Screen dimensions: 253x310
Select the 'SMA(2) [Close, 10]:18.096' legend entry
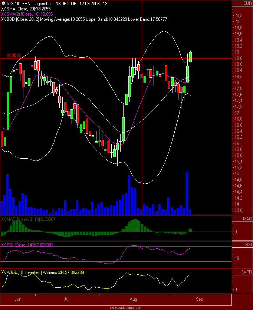[x=30, y=14]
